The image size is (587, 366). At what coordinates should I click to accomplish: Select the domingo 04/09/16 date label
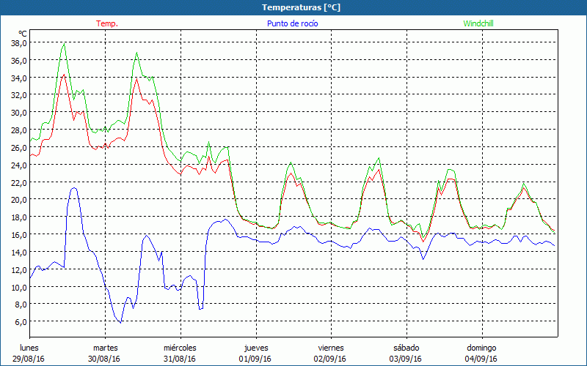point(481,353)
